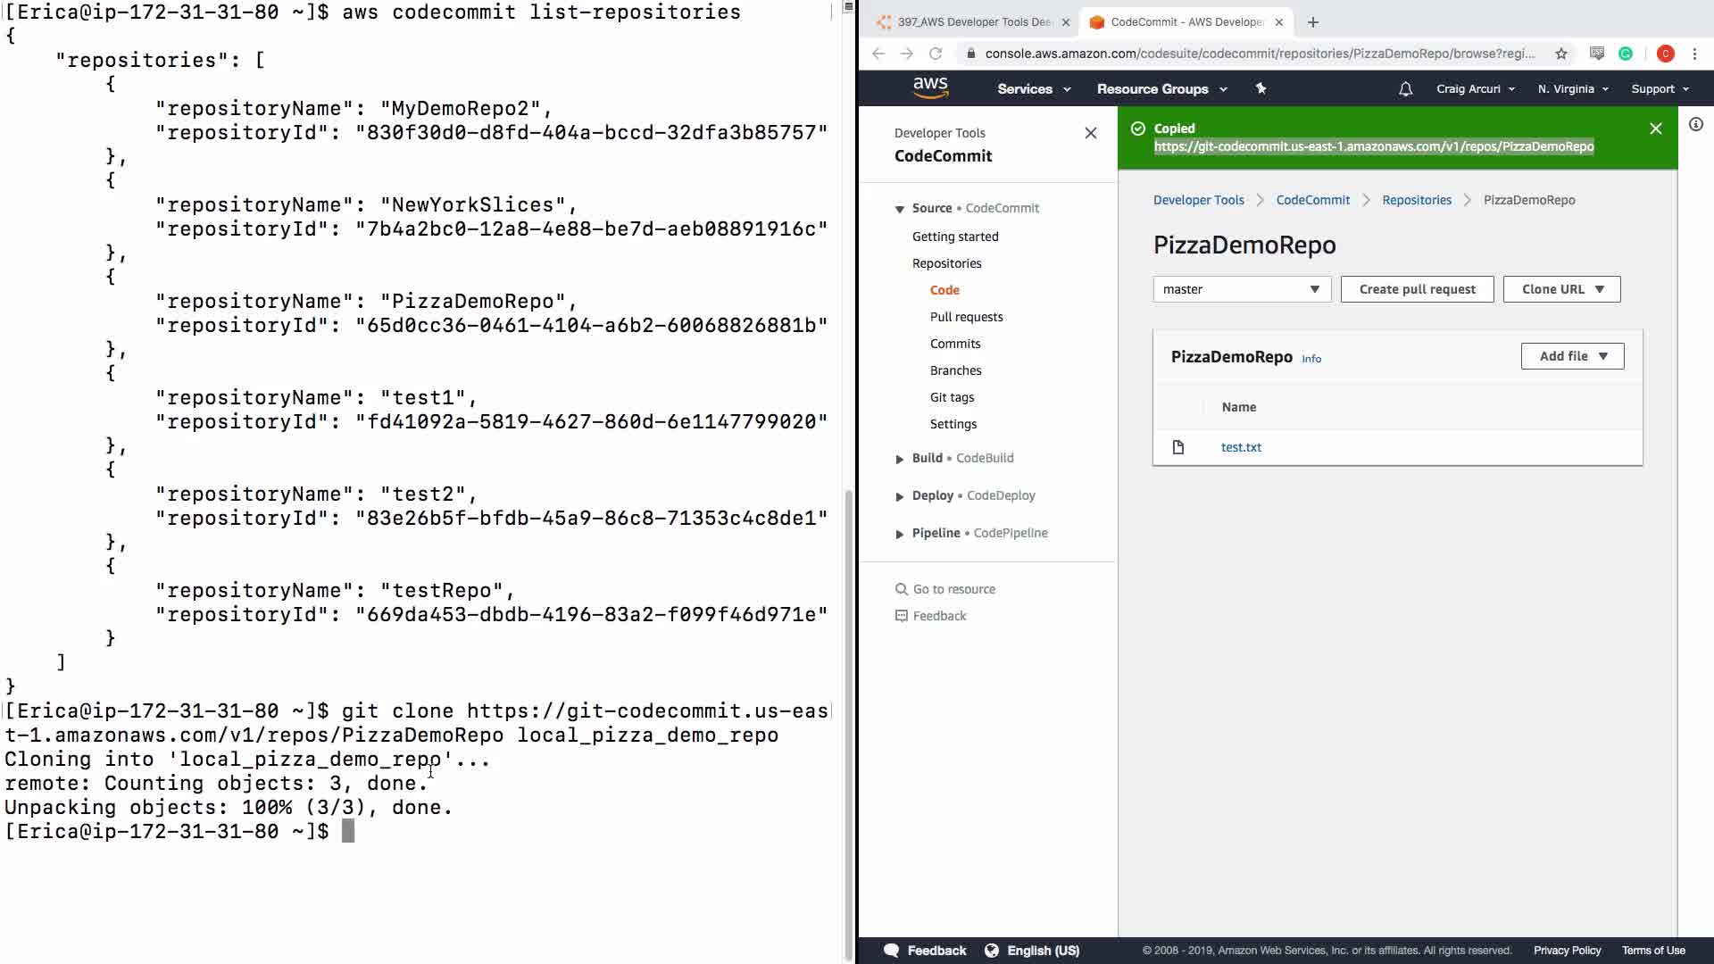Dismiss the green Copied notification banner

click(1655, 129)
